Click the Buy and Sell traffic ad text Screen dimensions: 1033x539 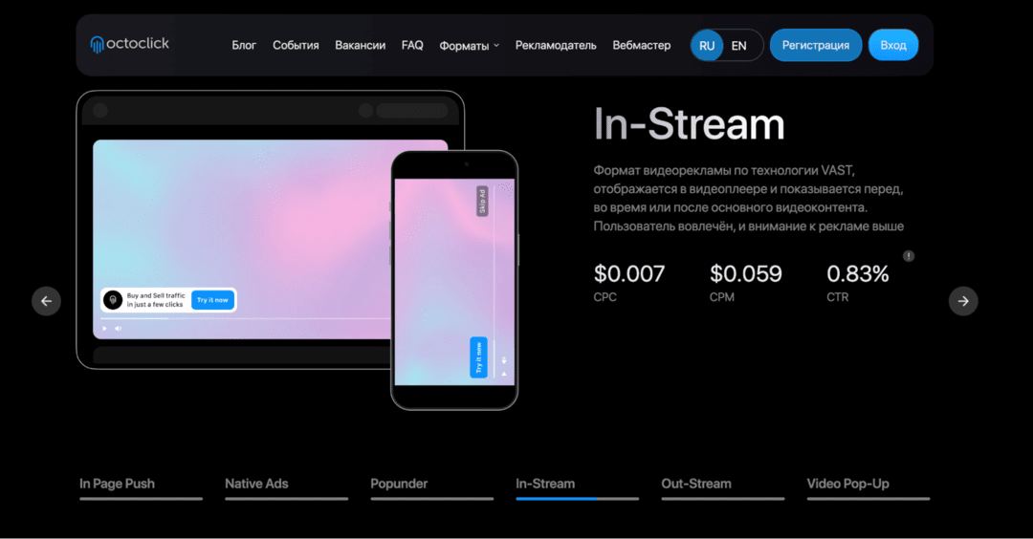(156, 300)
